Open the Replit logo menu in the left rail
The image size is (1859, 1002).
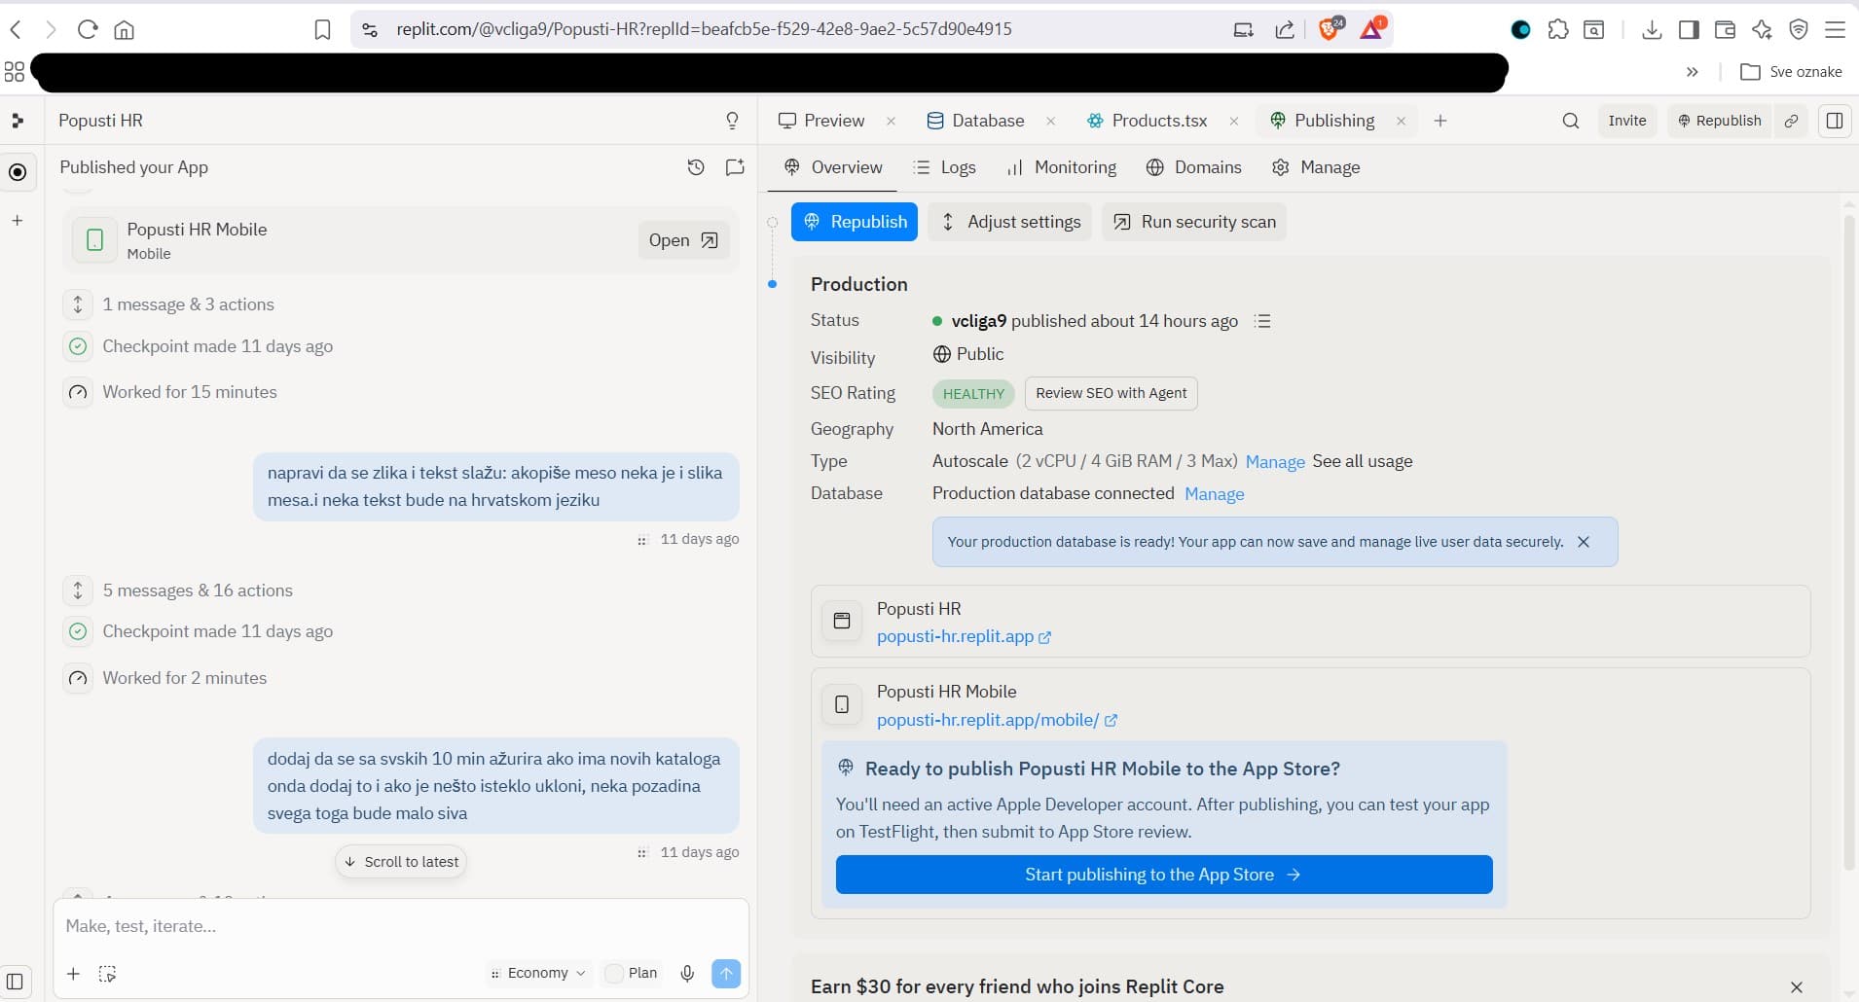coord(18,121)
